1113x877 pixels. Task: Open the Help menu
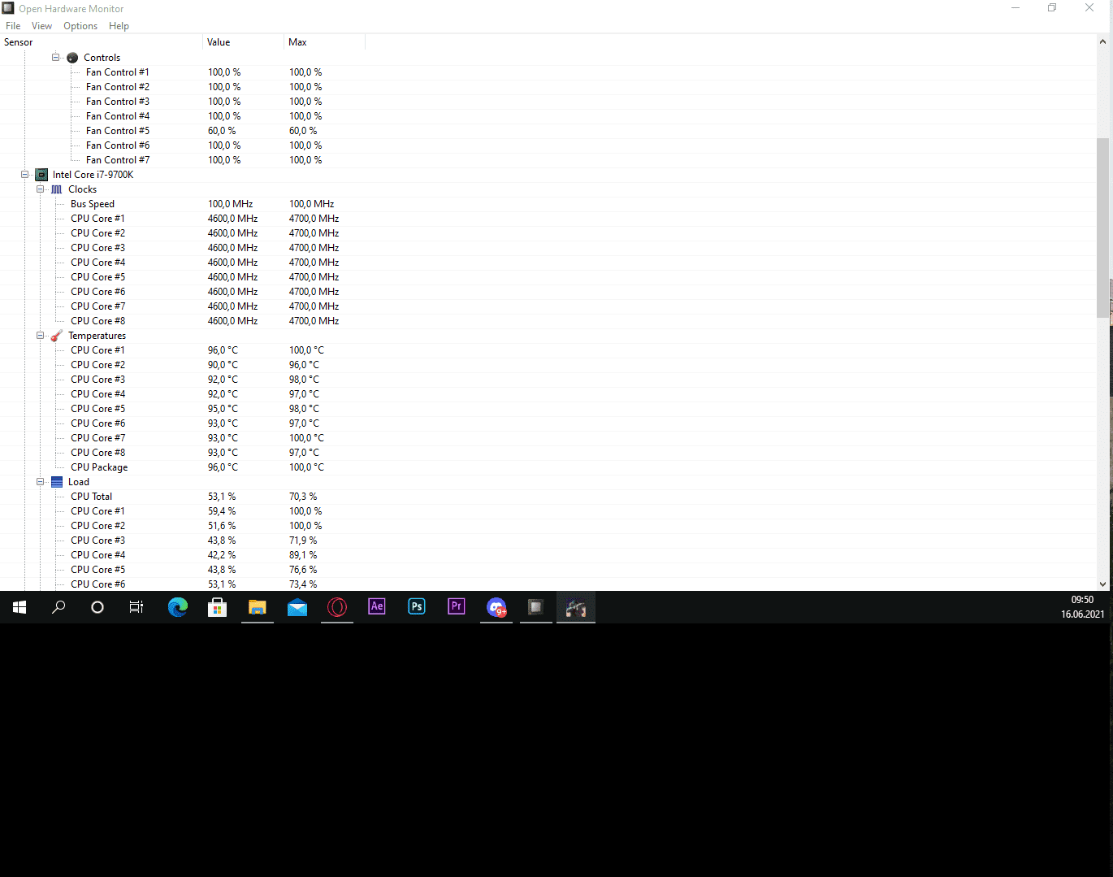coord(119,26)
